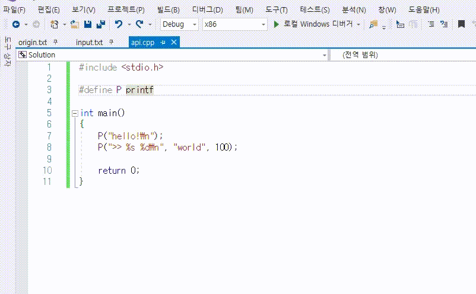Open the 팀(M) menu

pos(244,9)
